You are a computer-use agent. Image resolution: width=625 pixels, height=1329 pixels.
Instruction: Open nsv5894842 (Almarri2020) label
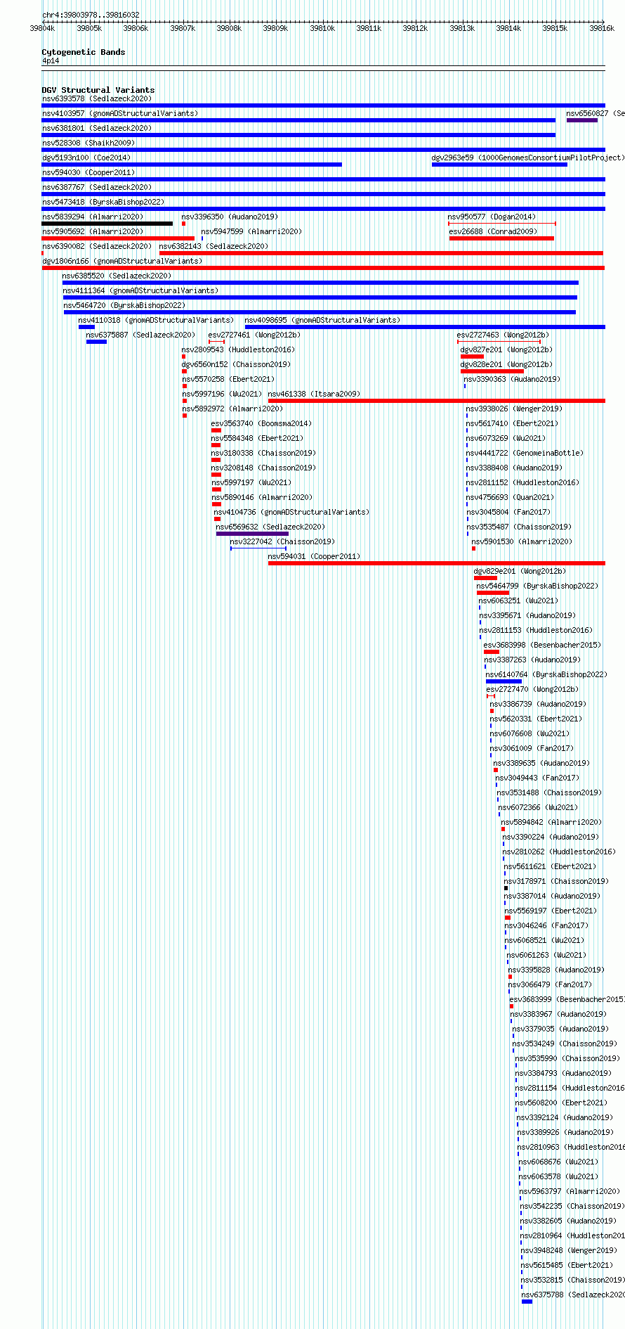coord(551,822)
